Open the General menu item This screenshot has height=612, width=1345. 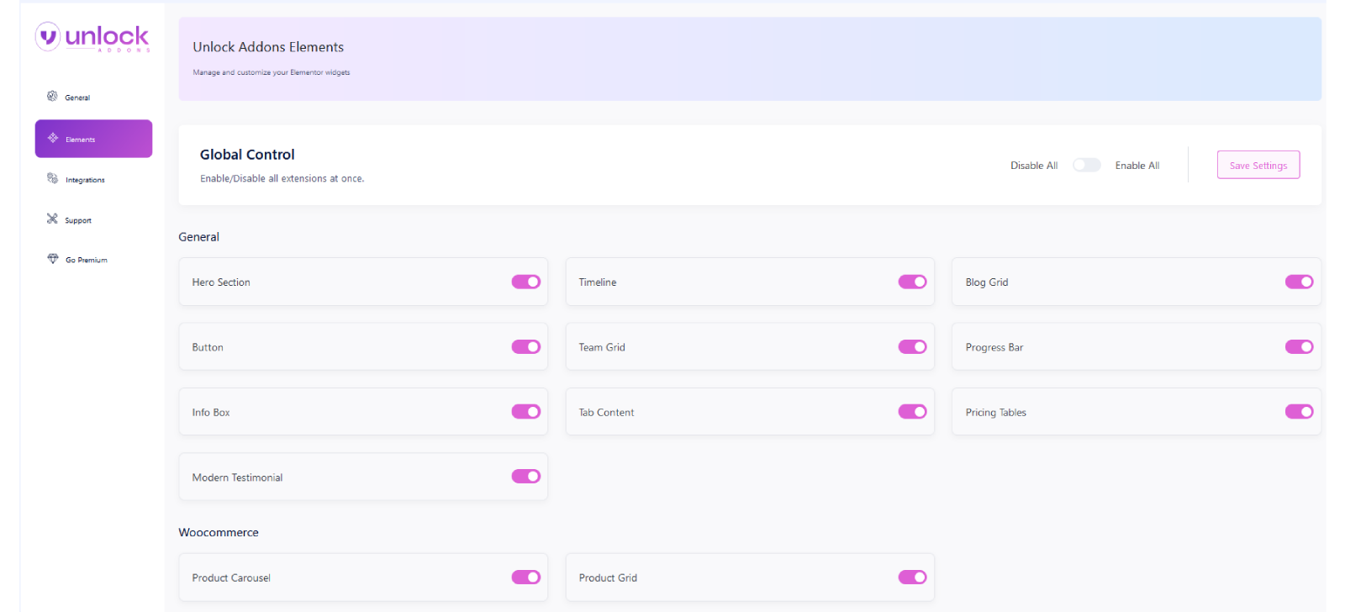pyautogui.click(x=77, y=98)
